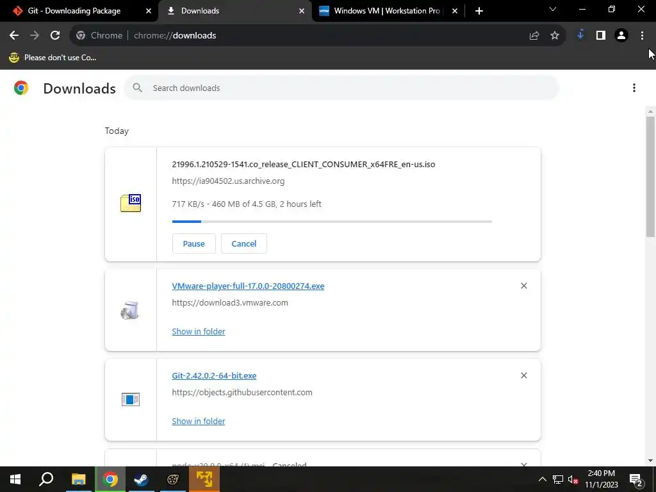Click the browser forward arrow
This screenshot has height=492, width=656.
click(35, 36)
